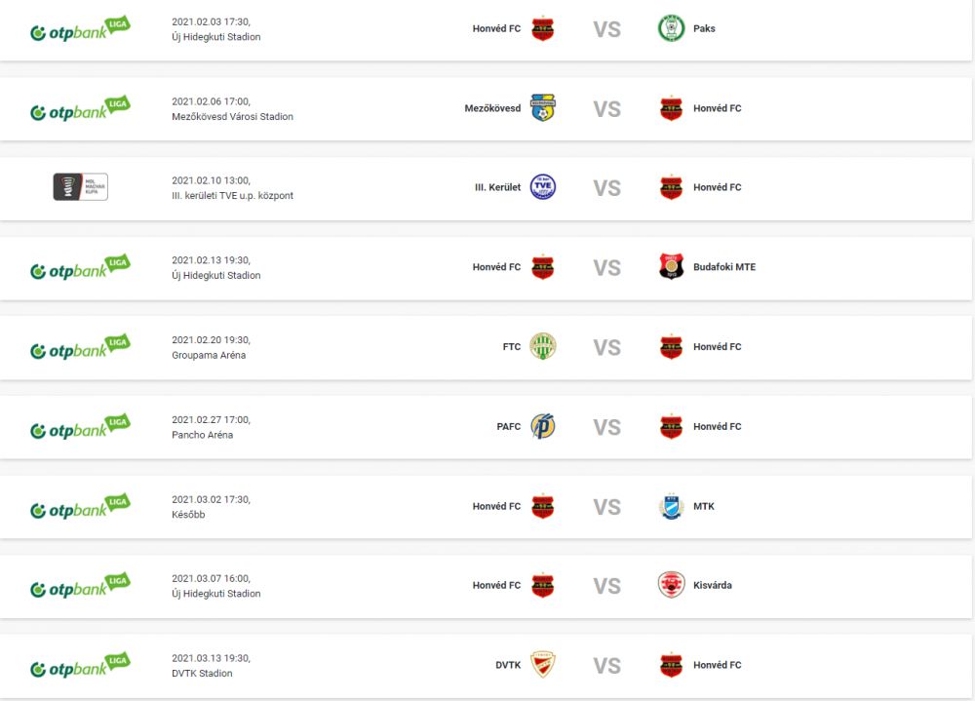Select the 2021.02.20 Groupama Aréna match
The height and width of the screenshot is (701, 975).
(x=486, y=347)
